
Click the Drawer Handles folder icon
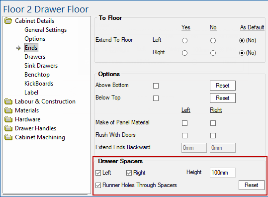click(8, 128)
